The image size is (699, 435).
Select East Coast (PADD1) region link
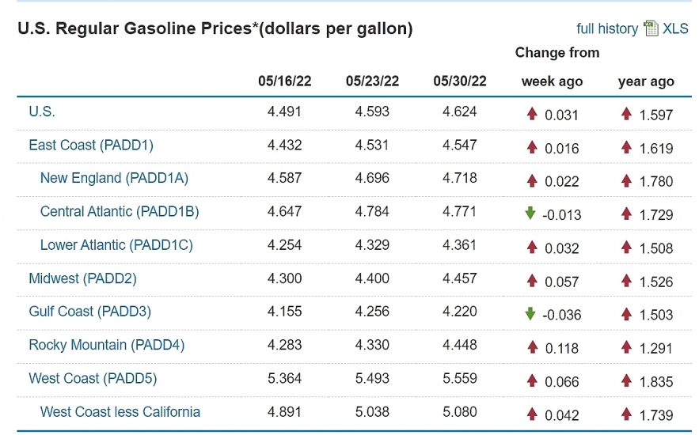tap(91, 145)
